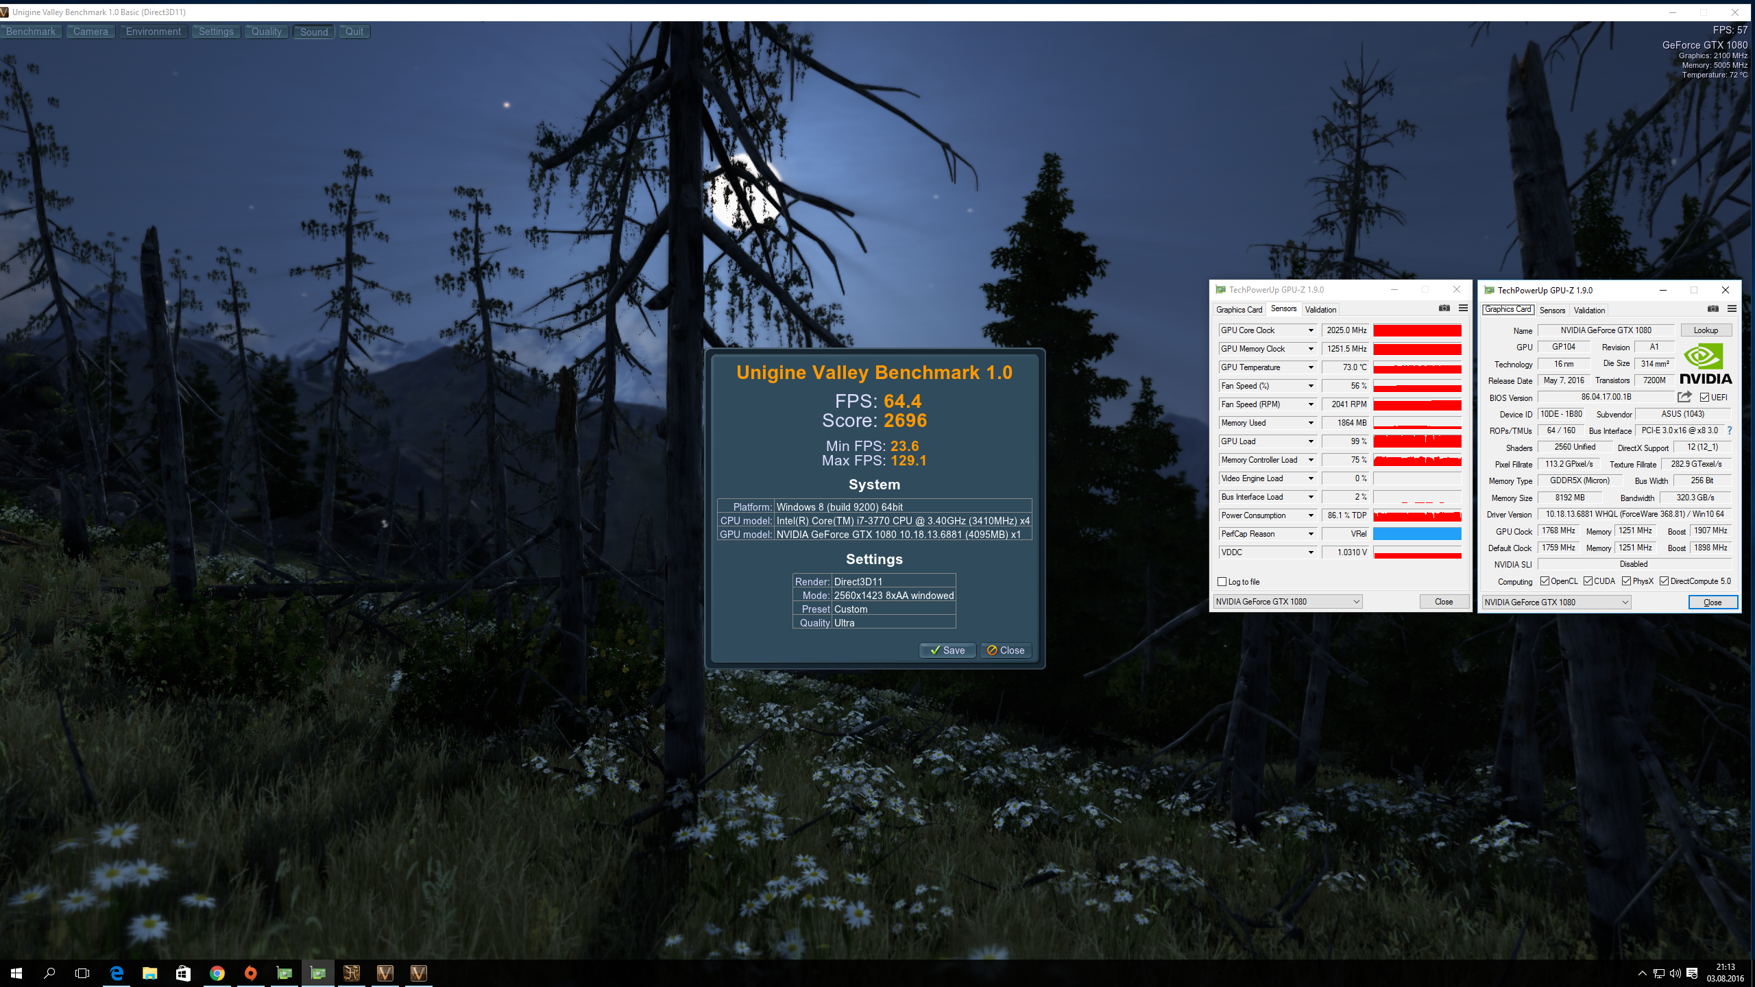Launch Microsoft Edge from taskbar

(117, 973)
